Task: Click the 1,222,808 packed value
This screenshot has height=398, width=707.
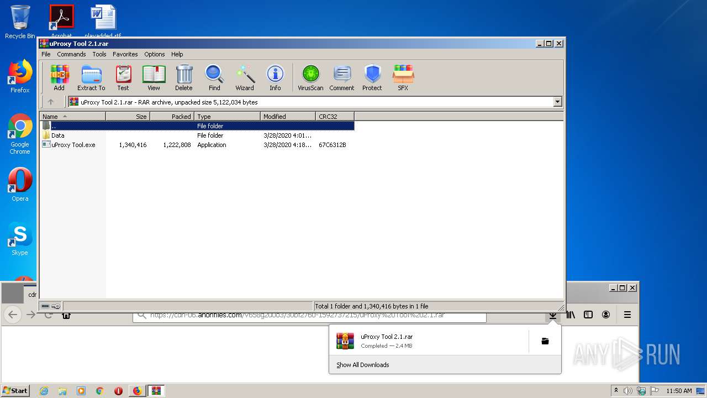Action: (x=177, y=145)
